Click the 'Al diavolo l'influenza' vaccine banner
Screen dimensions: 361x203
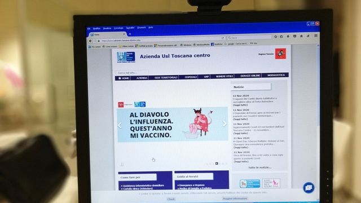click(173, 124)
